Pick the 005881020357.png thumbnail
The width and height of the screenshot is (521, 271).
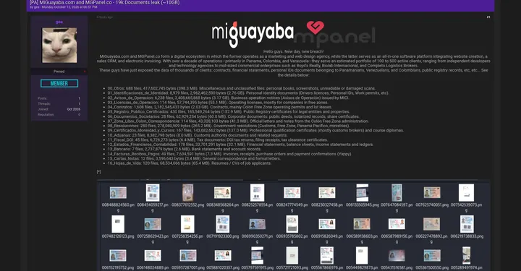pyautogui.click(x=223, y=255)
